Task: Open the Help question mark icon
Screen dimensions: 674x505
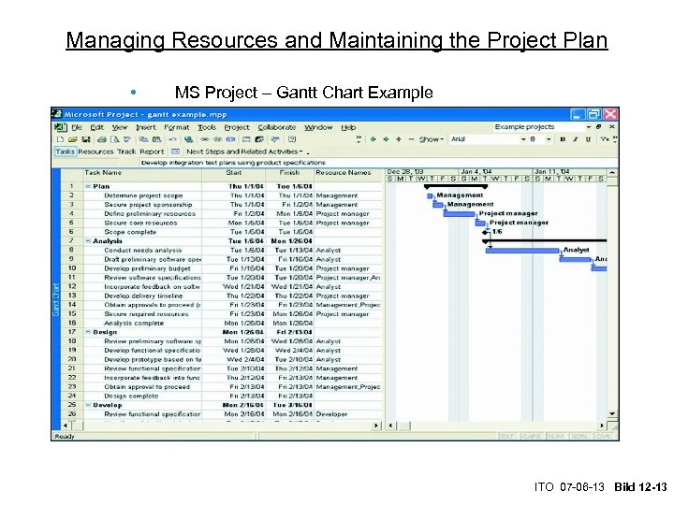Action: (x=292, y=139)
